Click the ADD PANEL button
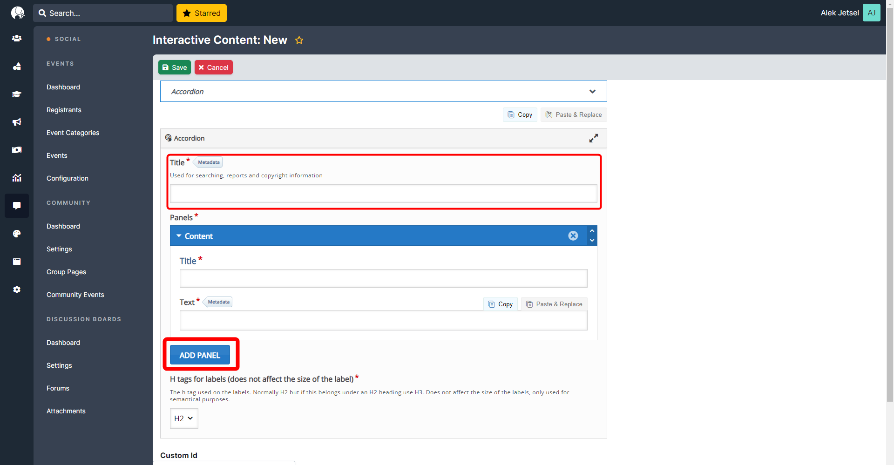 tap(200, 355)
